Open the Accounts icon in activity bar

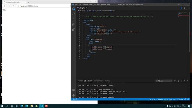click(x=73, y=90)
